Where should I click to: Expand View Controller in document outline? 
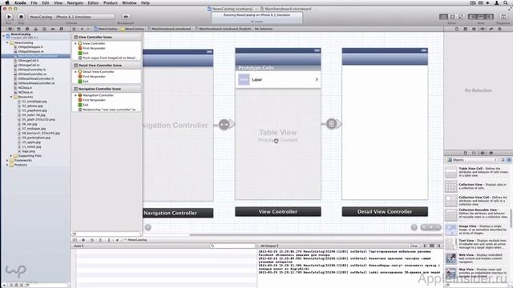point(75,43)
